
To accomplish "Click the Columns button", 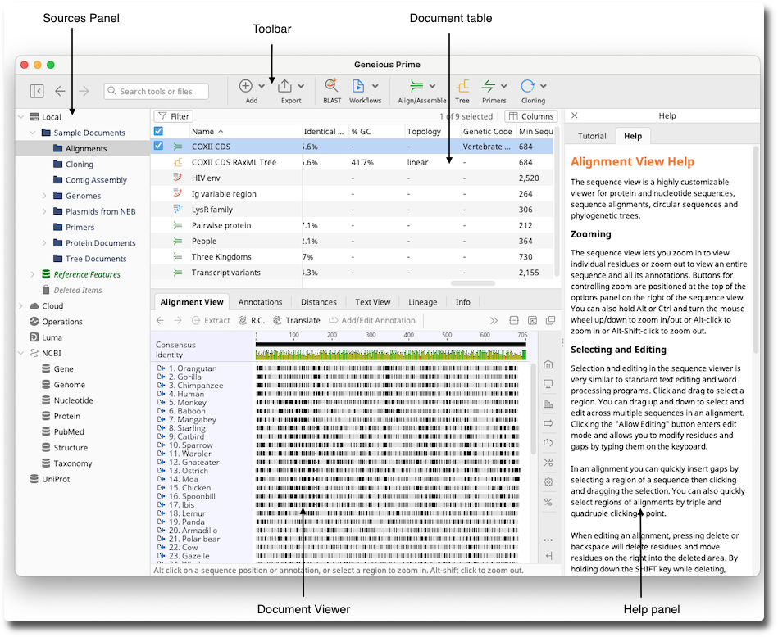I will tap(531, 116).
